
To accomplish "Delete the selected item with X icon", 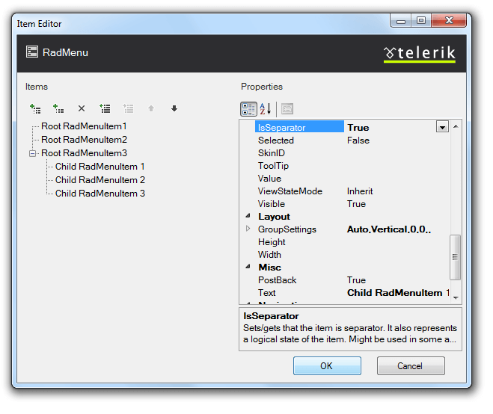I will pyautogui.click(x=82, y=108).
